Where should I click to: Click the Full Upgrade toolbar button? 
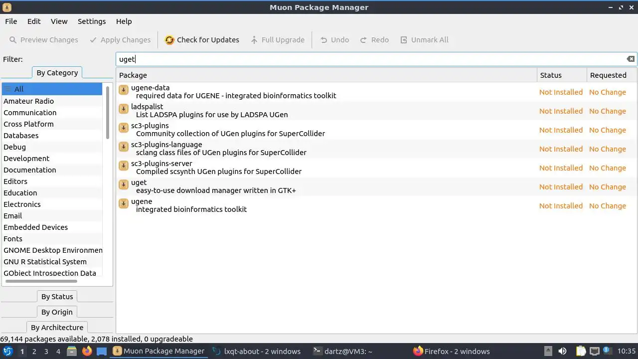277,40
